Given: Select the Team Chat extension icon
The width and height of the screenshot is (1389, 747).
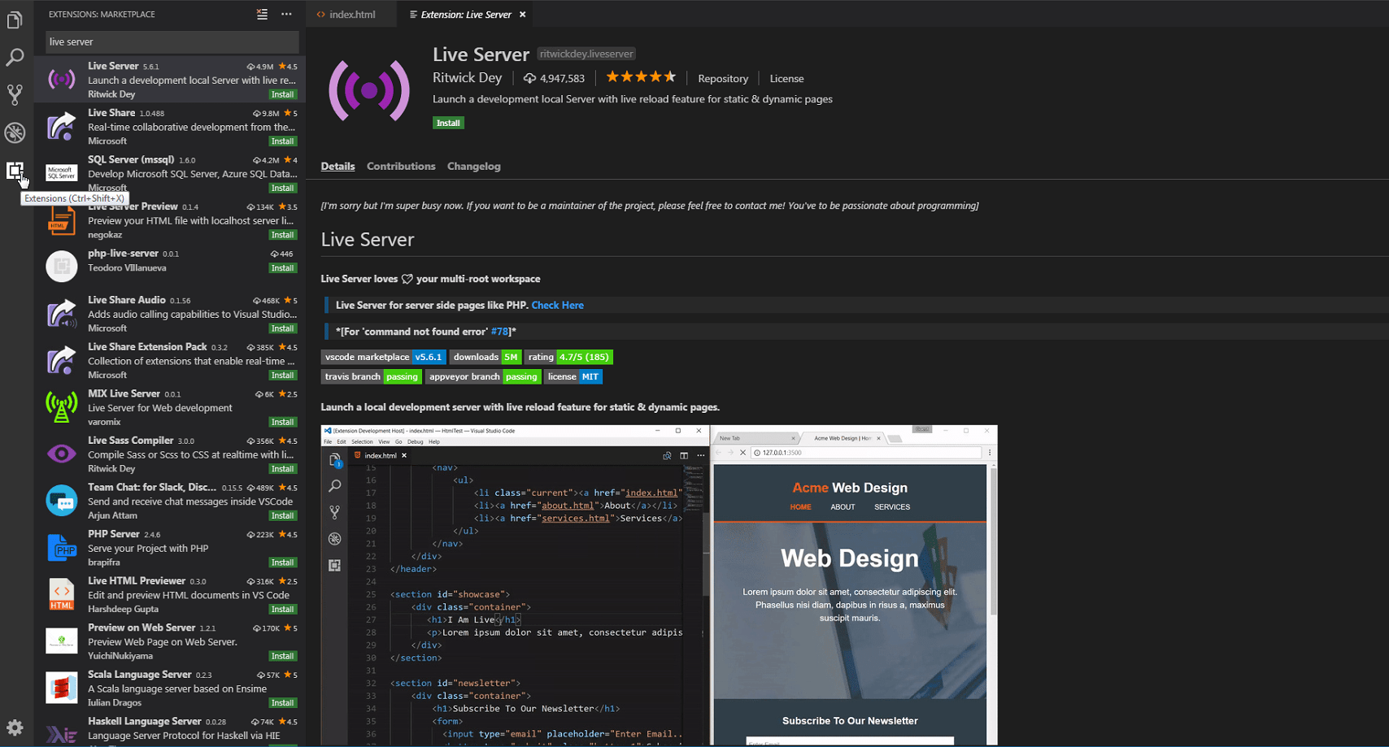Looking at the screenshot, I should coord(62,500).
